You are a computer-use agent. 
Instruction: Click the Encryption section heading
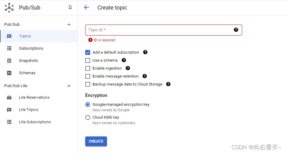coord(96,95)
